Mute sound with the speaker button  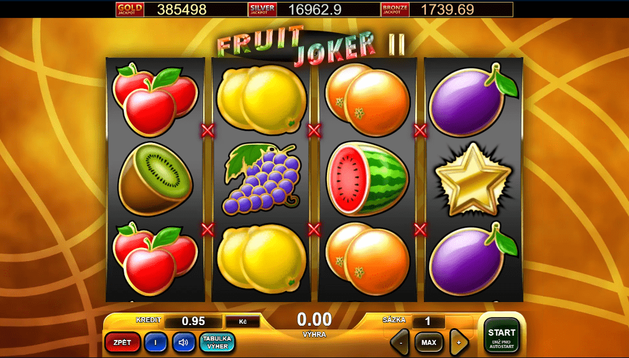(184, 342)
